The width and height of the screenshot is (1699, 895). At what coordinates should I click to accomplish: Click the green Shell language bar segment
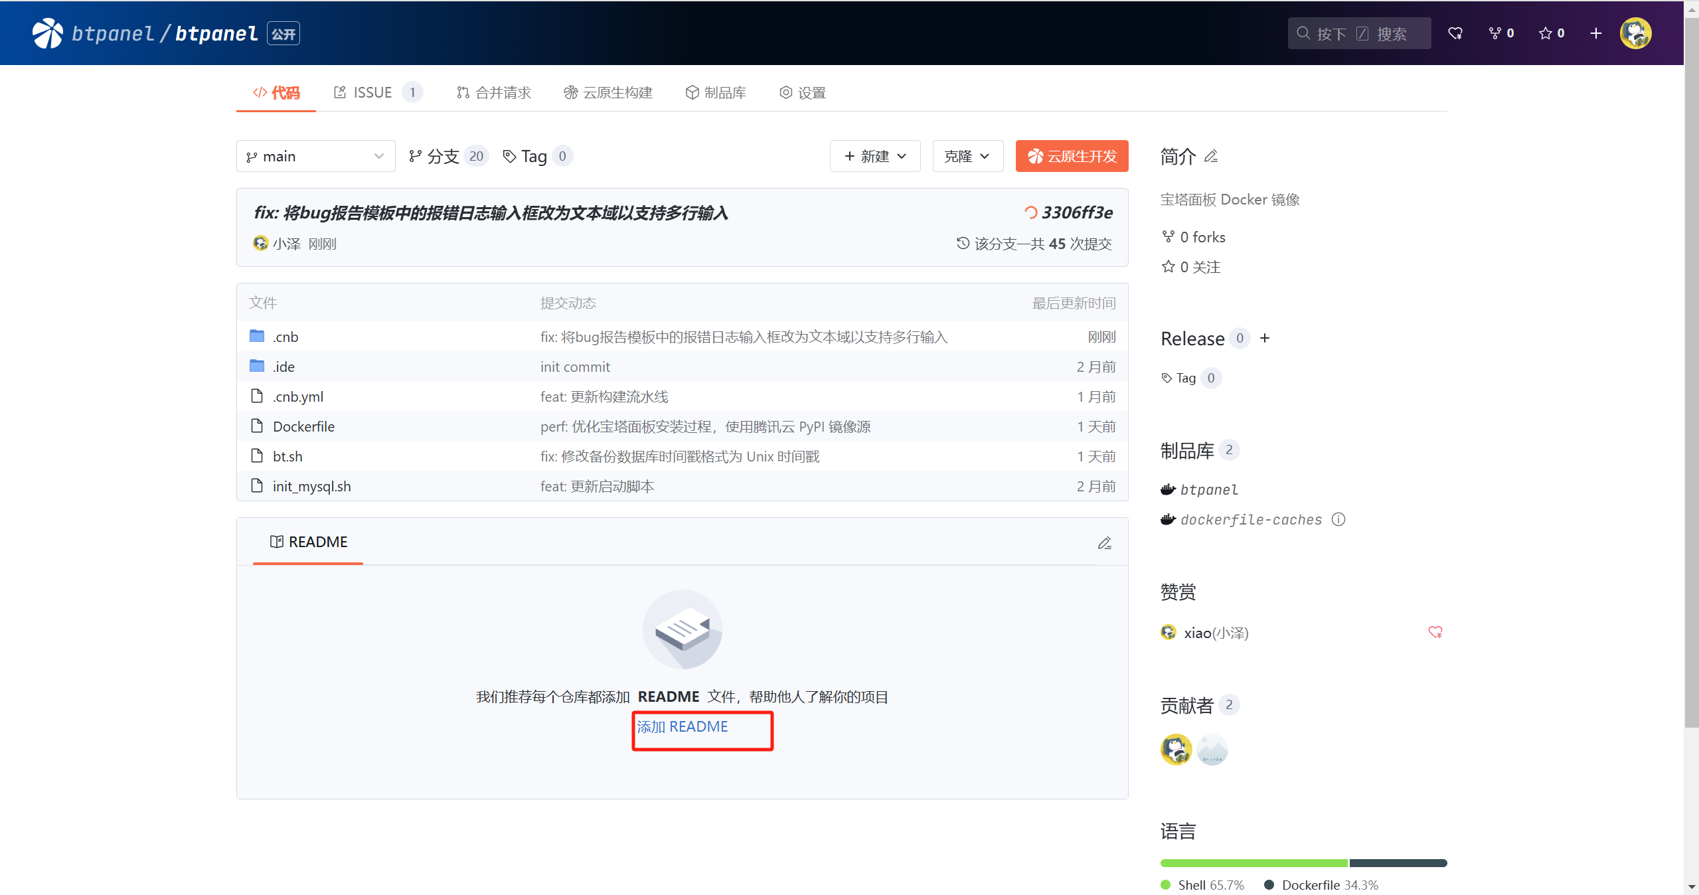[x=1254, y=862]
